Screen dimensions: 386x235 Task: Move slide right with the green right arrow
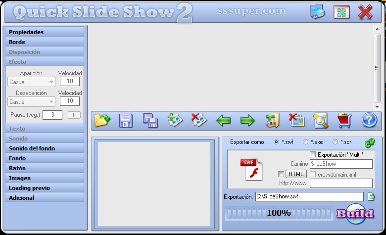(247, 121)
